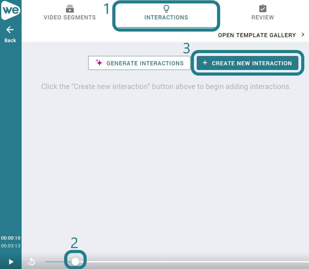Expand template gallery via chevron arrow
The image size is (309, 269).
303,35
